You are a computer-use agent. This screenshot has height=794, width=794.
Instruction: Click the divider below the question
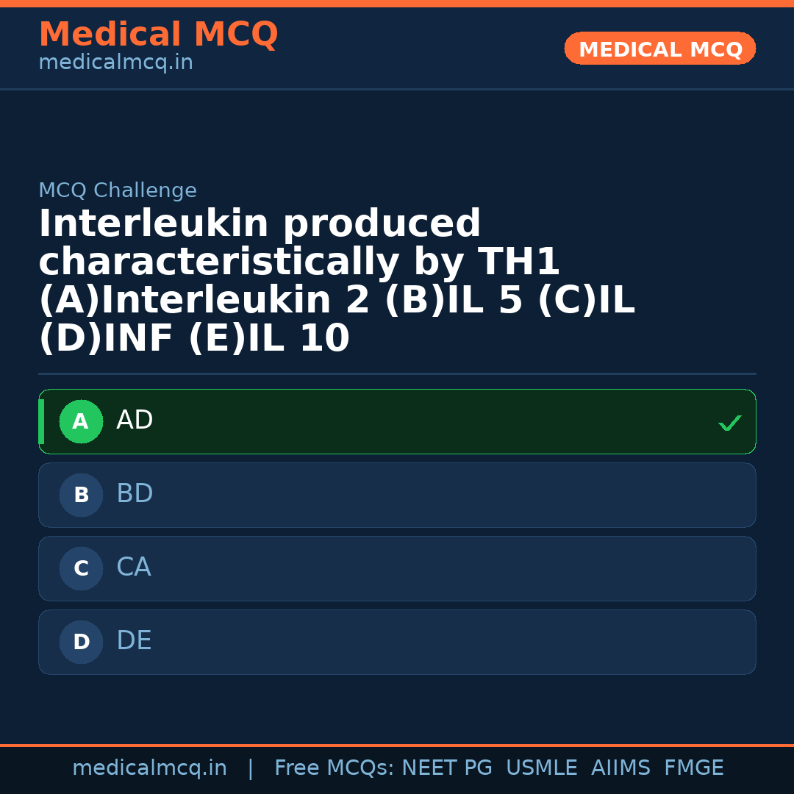click(x=397, y=373)
